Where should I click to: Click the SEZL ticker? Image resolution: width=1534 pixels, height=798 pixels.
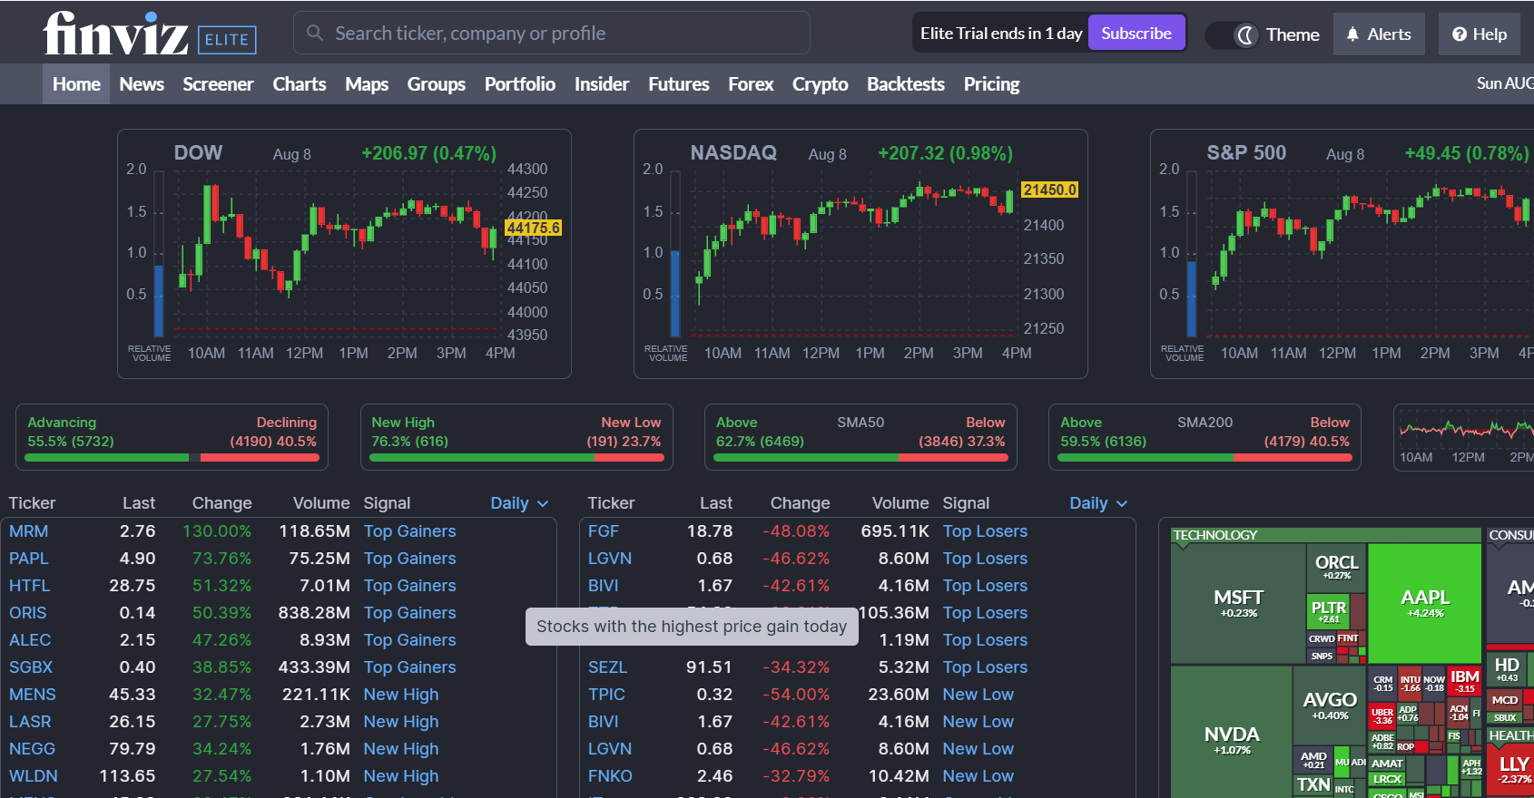608,667
